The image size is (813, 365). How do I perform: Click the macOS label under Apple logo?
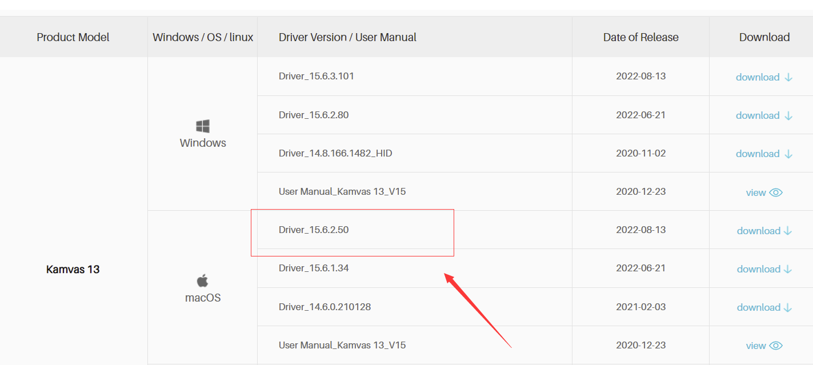click(203, 298)
